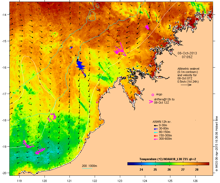Click the 200 1000m depth label
Screen dimensions: 220x183
pos(89,166)
